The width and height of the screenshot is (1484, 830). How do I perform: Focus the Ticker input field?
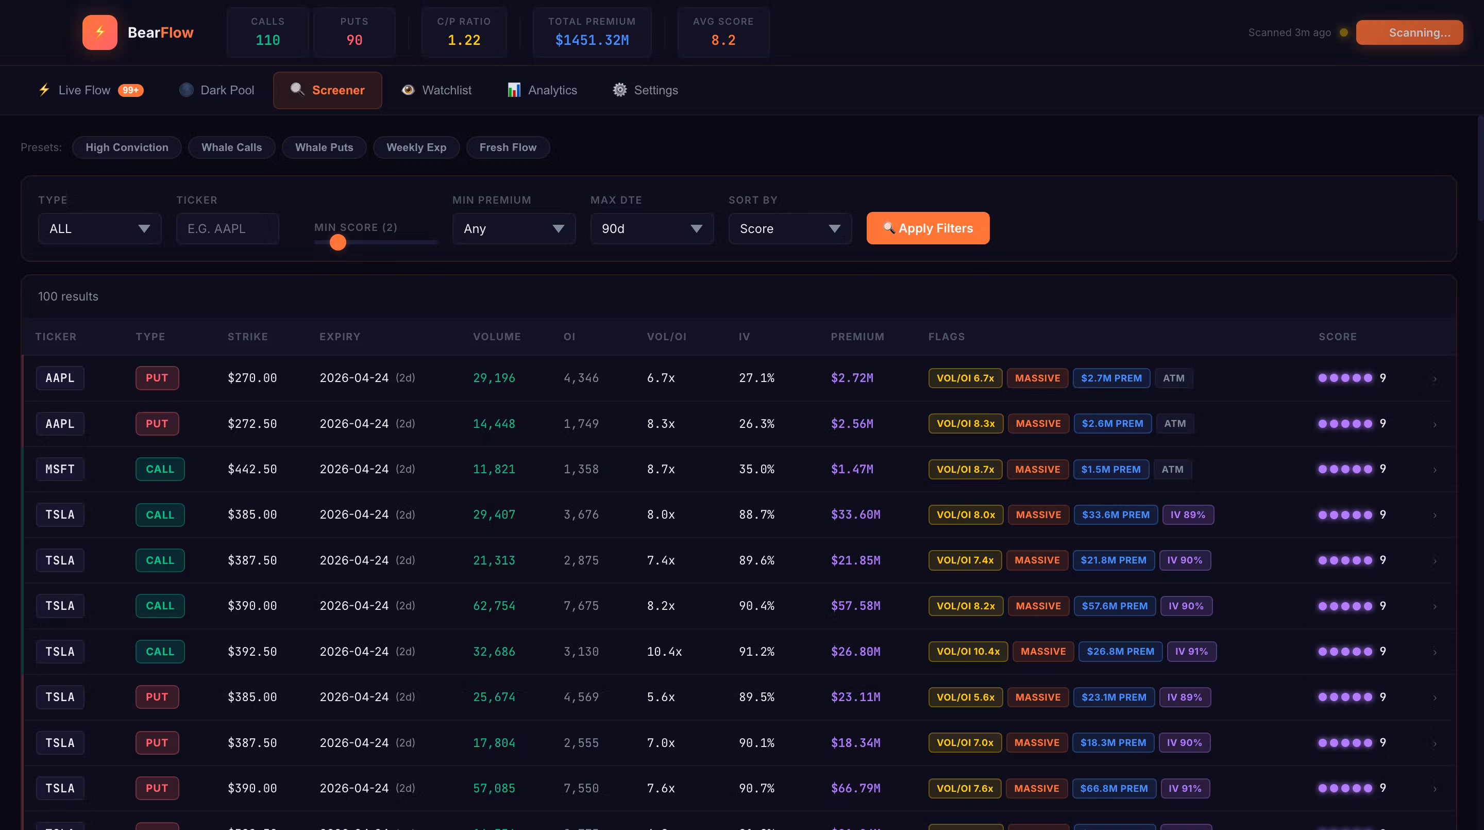(227, 229)
